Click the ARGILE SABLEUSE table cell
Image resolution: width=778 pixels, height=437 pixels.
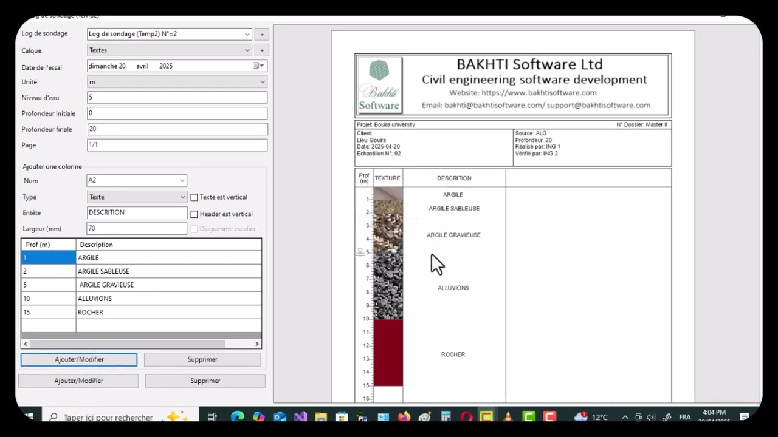tap(169, 271)
